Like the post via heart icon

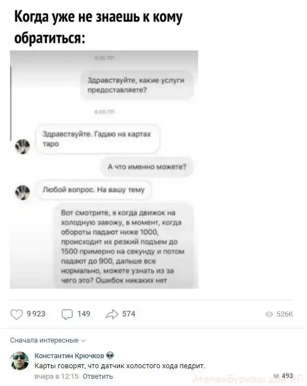[x=17, y=314]
